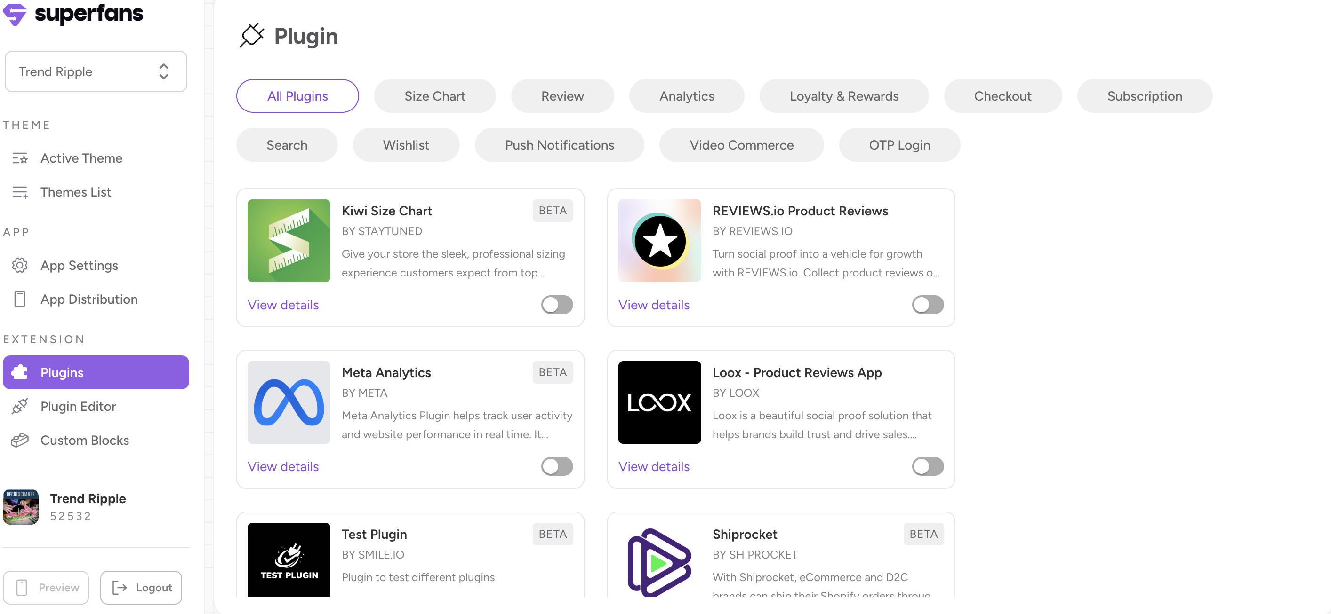Filter plugins by Loyalty & Rewards tab
Viewport: 1331px width, 614px height.
pyautogui.click(x=844, y=96)
